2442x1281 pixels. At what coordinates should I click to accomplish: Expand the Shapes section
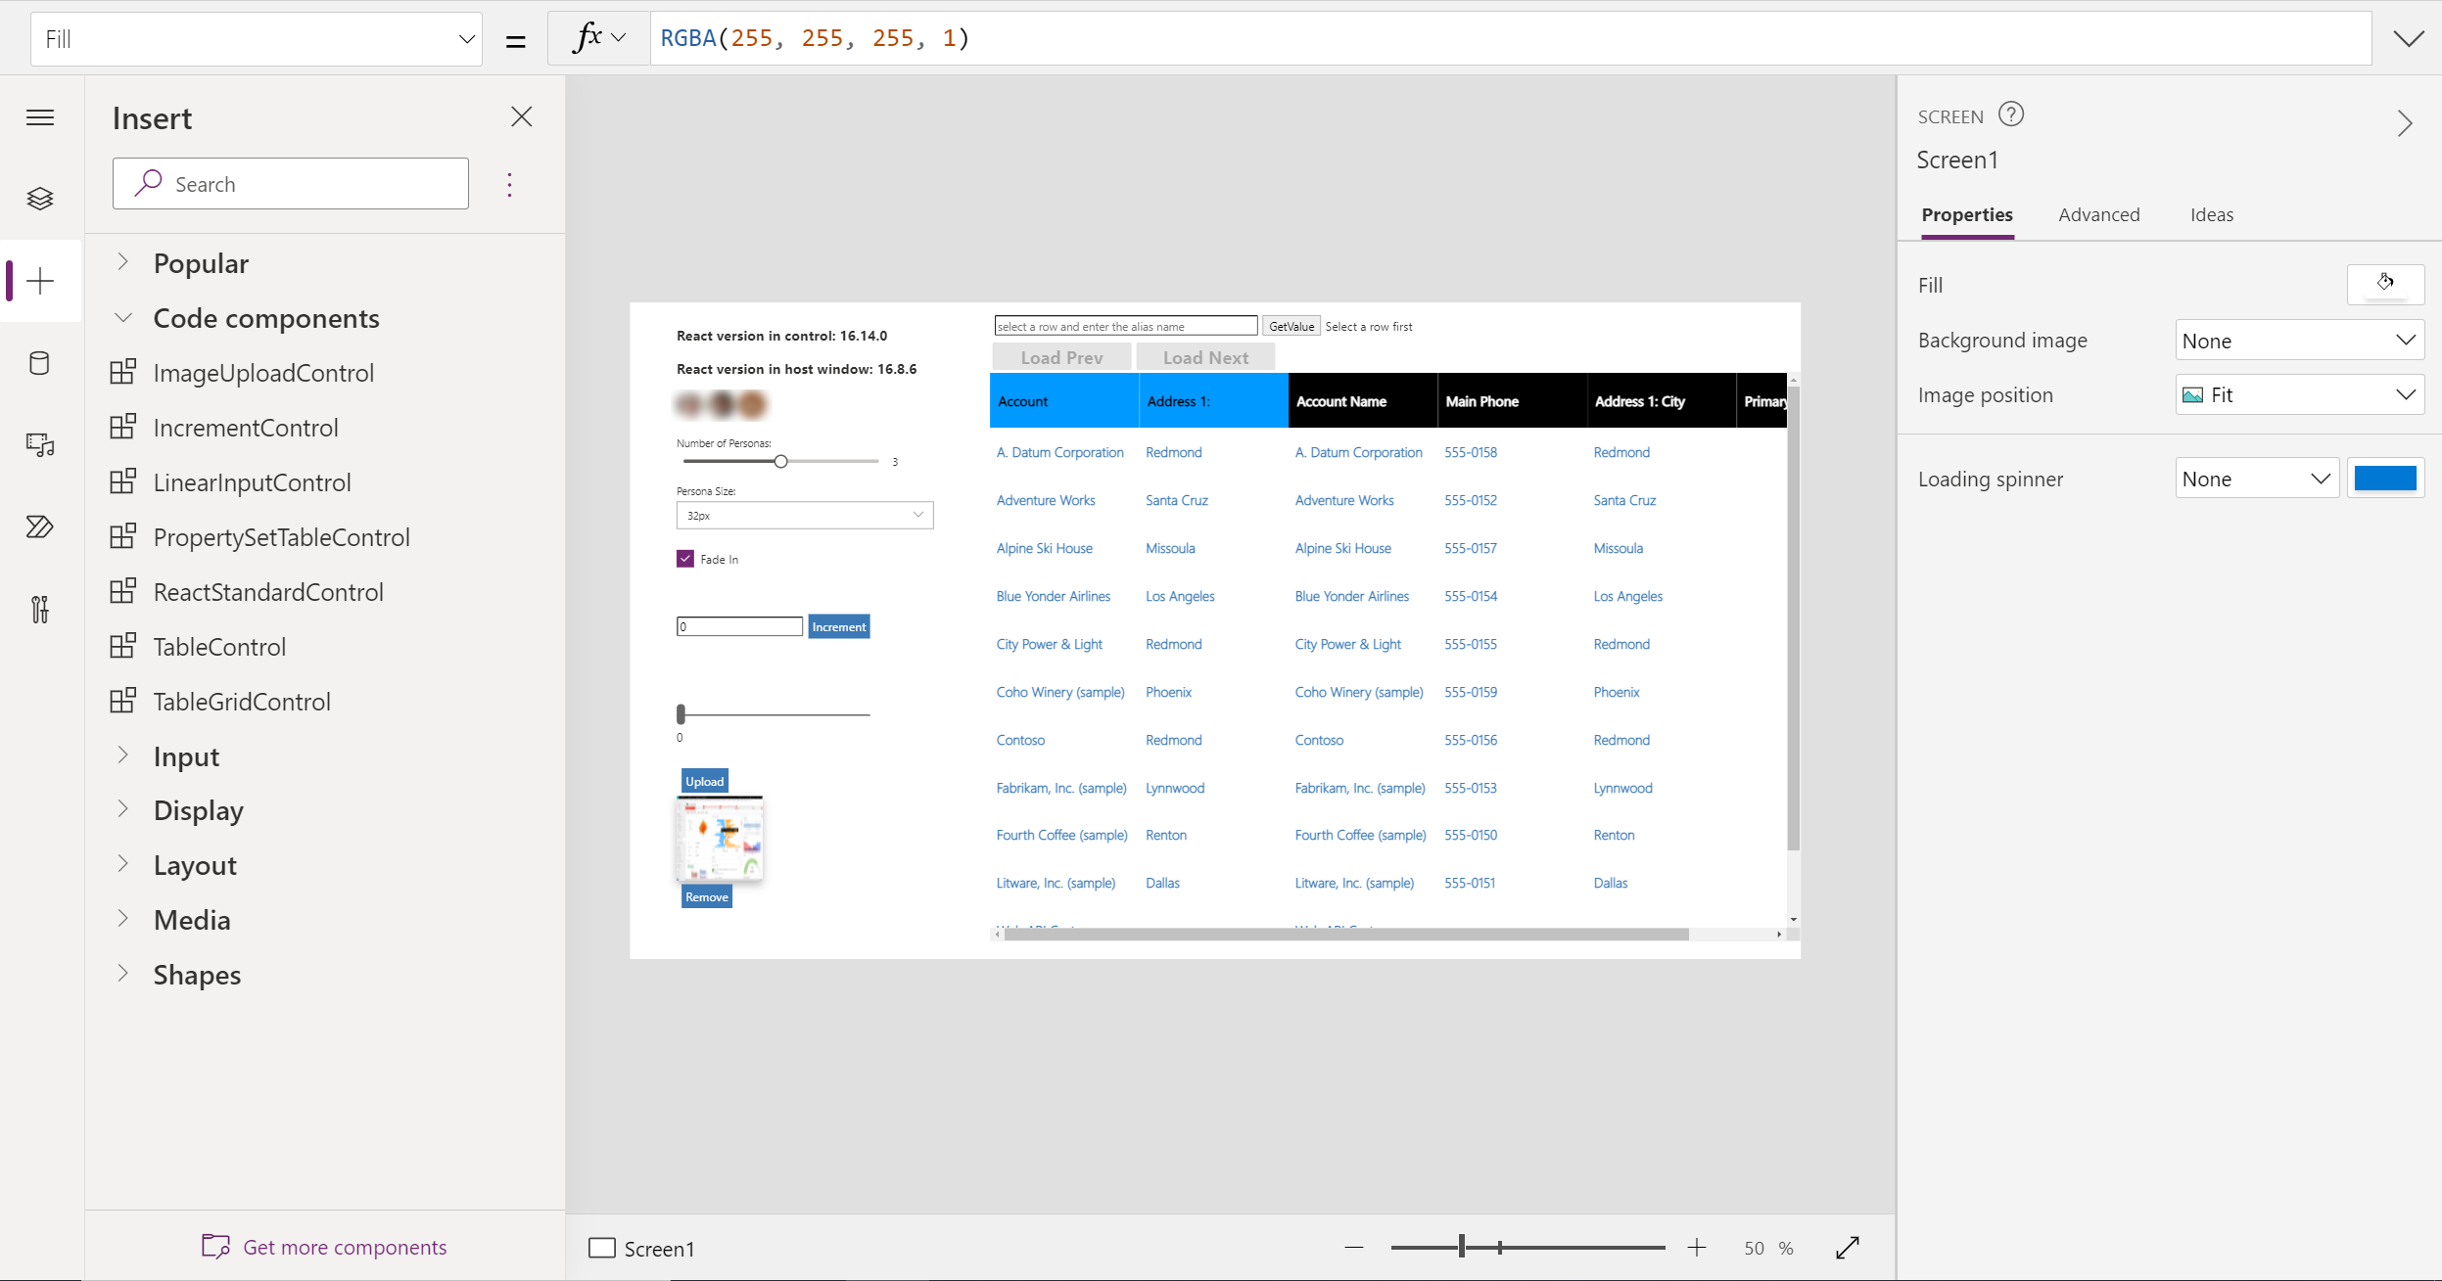(126, 975)
